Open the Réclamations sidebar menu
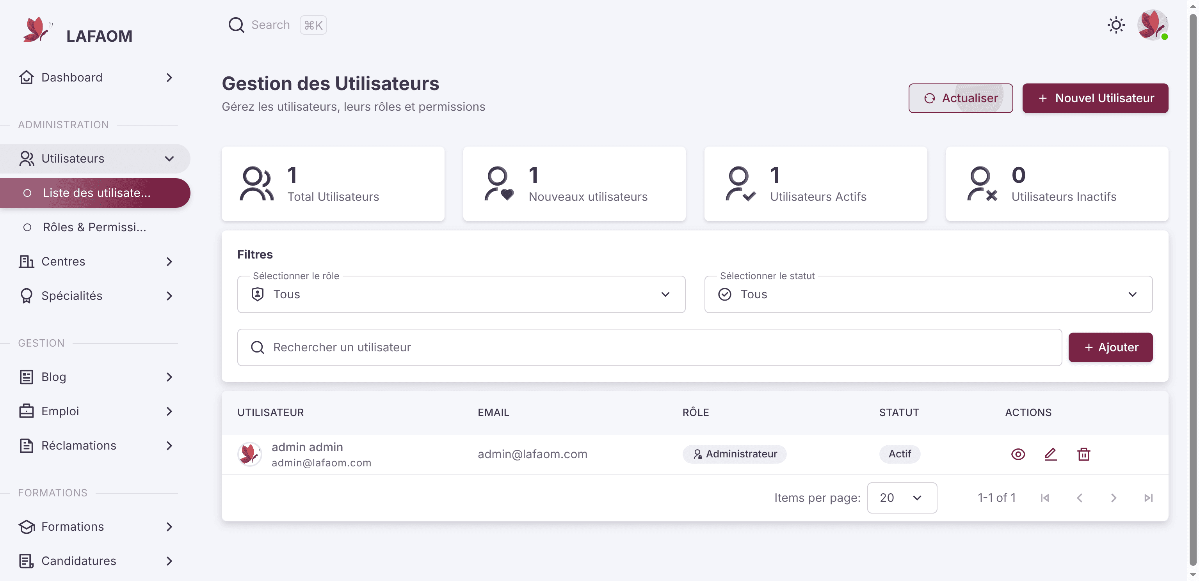Viewport: 1199px width, 581px height. [x=95, y=446]
